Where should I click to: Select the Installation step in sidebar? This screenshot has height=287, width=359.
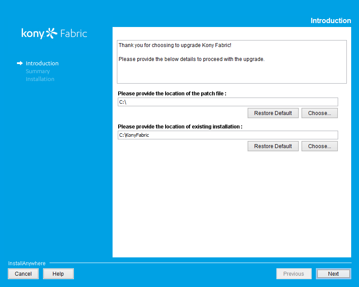click(40, 79)
